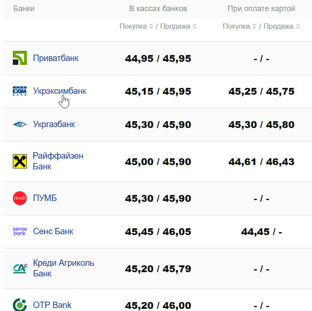Open the Райффайзен Банк link
This screenshot has height=311, width=312.
click(58, 161)
